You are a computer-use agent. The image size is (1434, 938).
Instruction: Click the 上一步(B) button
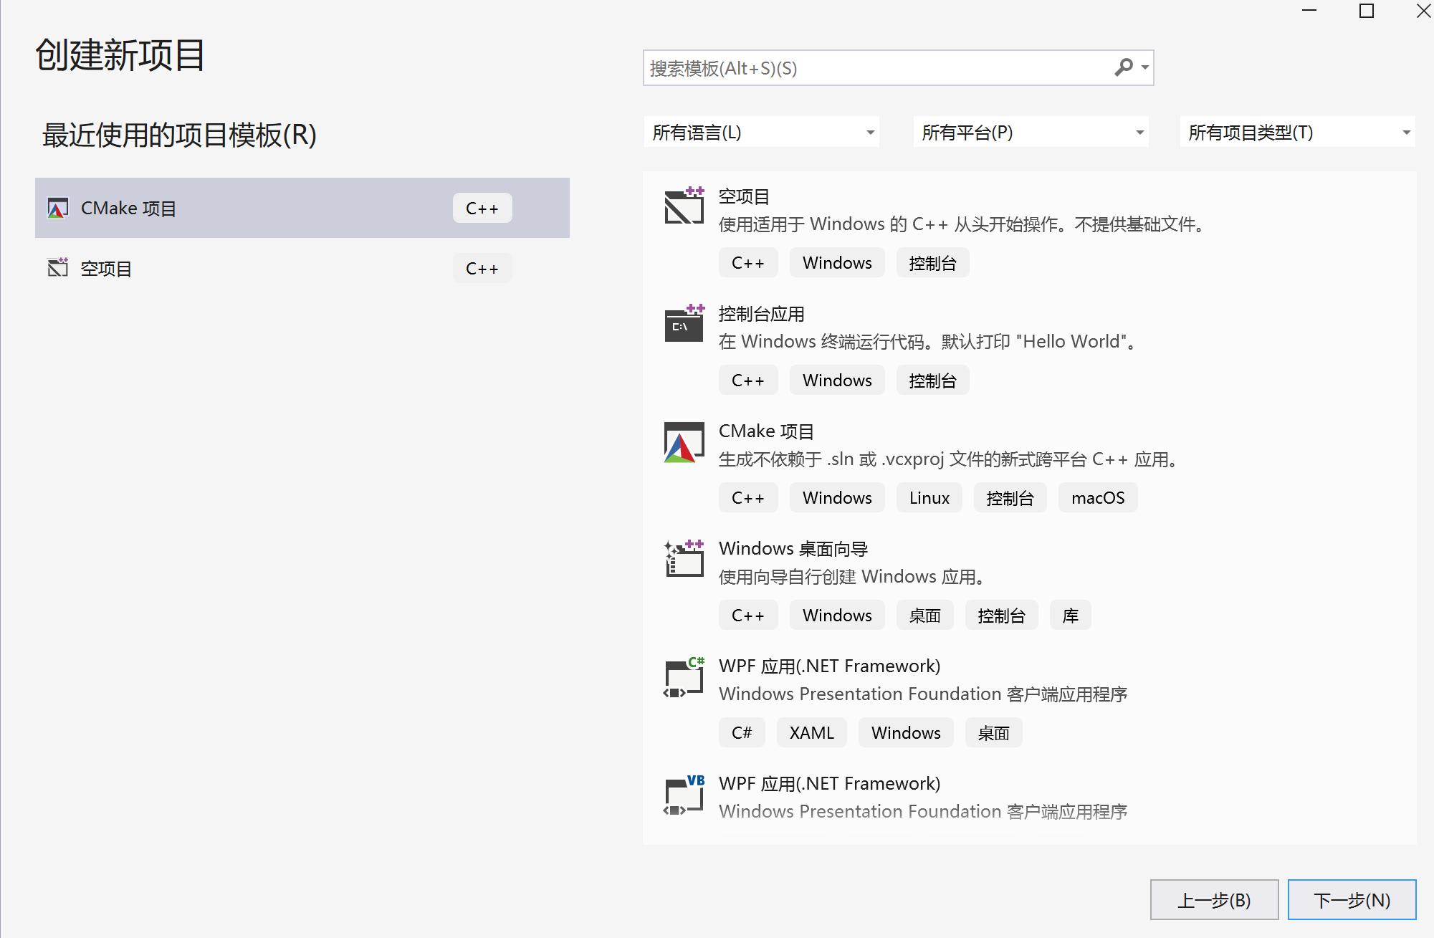(x=1215, y=900)
